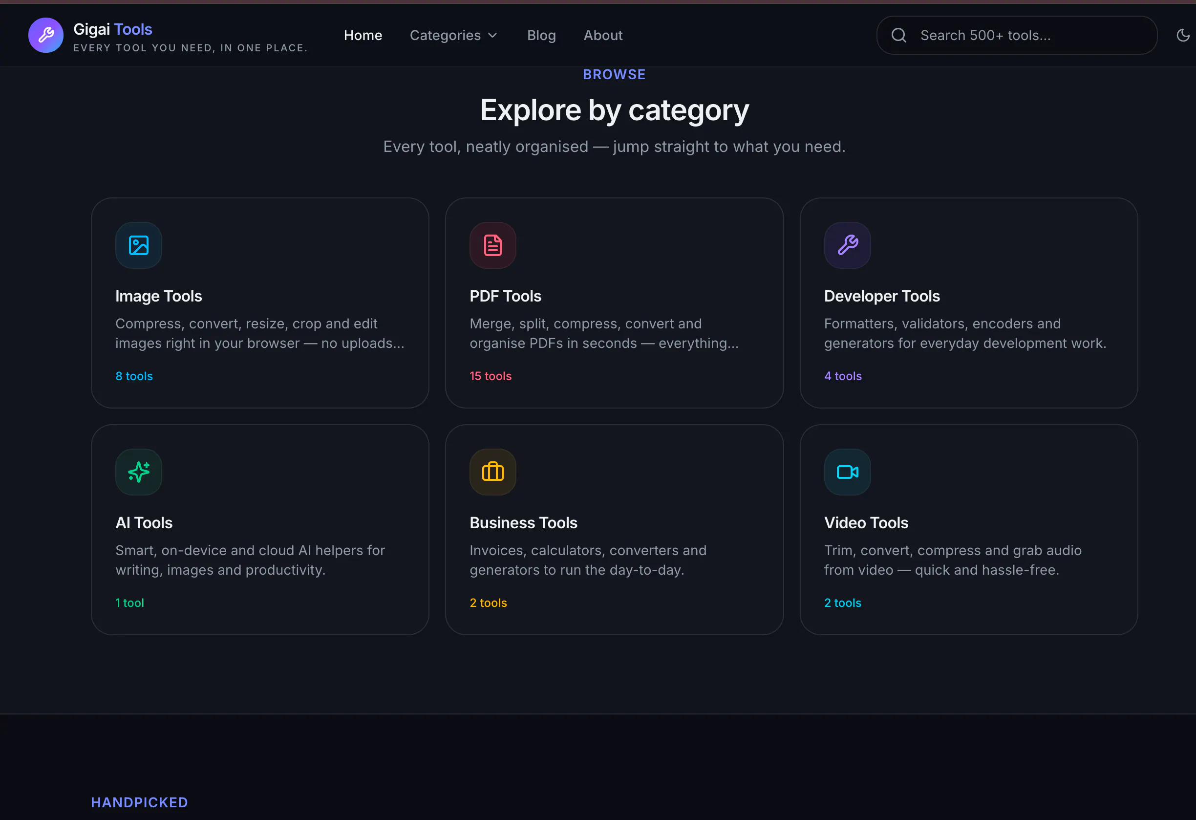This screenshot has width=1196, height=820.
Task: Click the '8 tools' count
Action: point(134,376)
